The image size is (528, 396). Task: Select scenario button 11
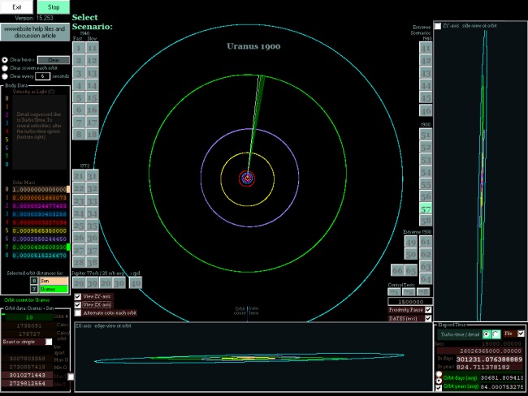(92, 49)
